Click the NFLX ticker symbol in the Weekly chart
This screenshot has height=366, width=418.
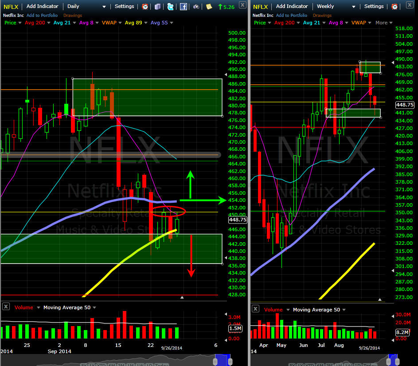tap(261, 7)
